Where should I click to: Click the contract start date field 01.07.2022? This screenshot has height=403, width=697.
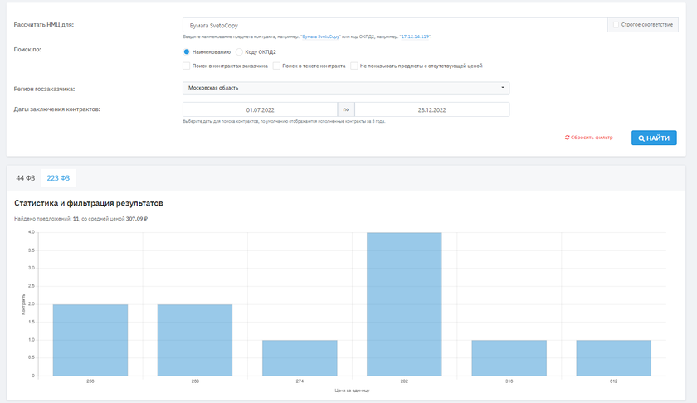[260, 109]
